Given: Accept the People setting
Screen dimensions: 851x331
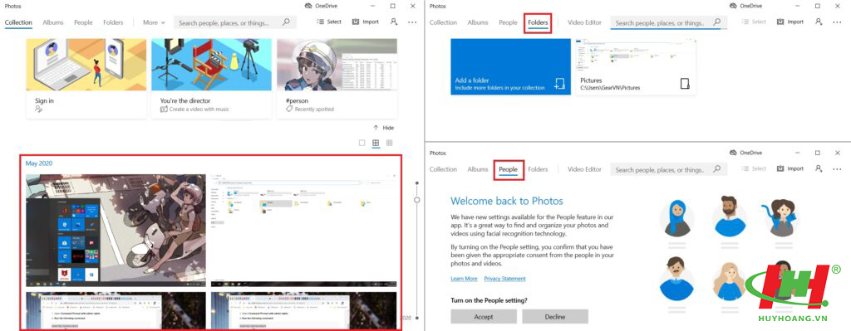Looking at the screenshot, I should (483, 316).
